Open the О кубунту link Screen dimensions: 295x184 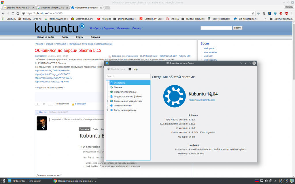click(x=95, y=28)
